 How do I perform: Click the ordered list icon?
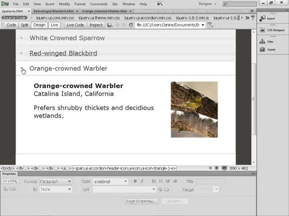(161, 181)
